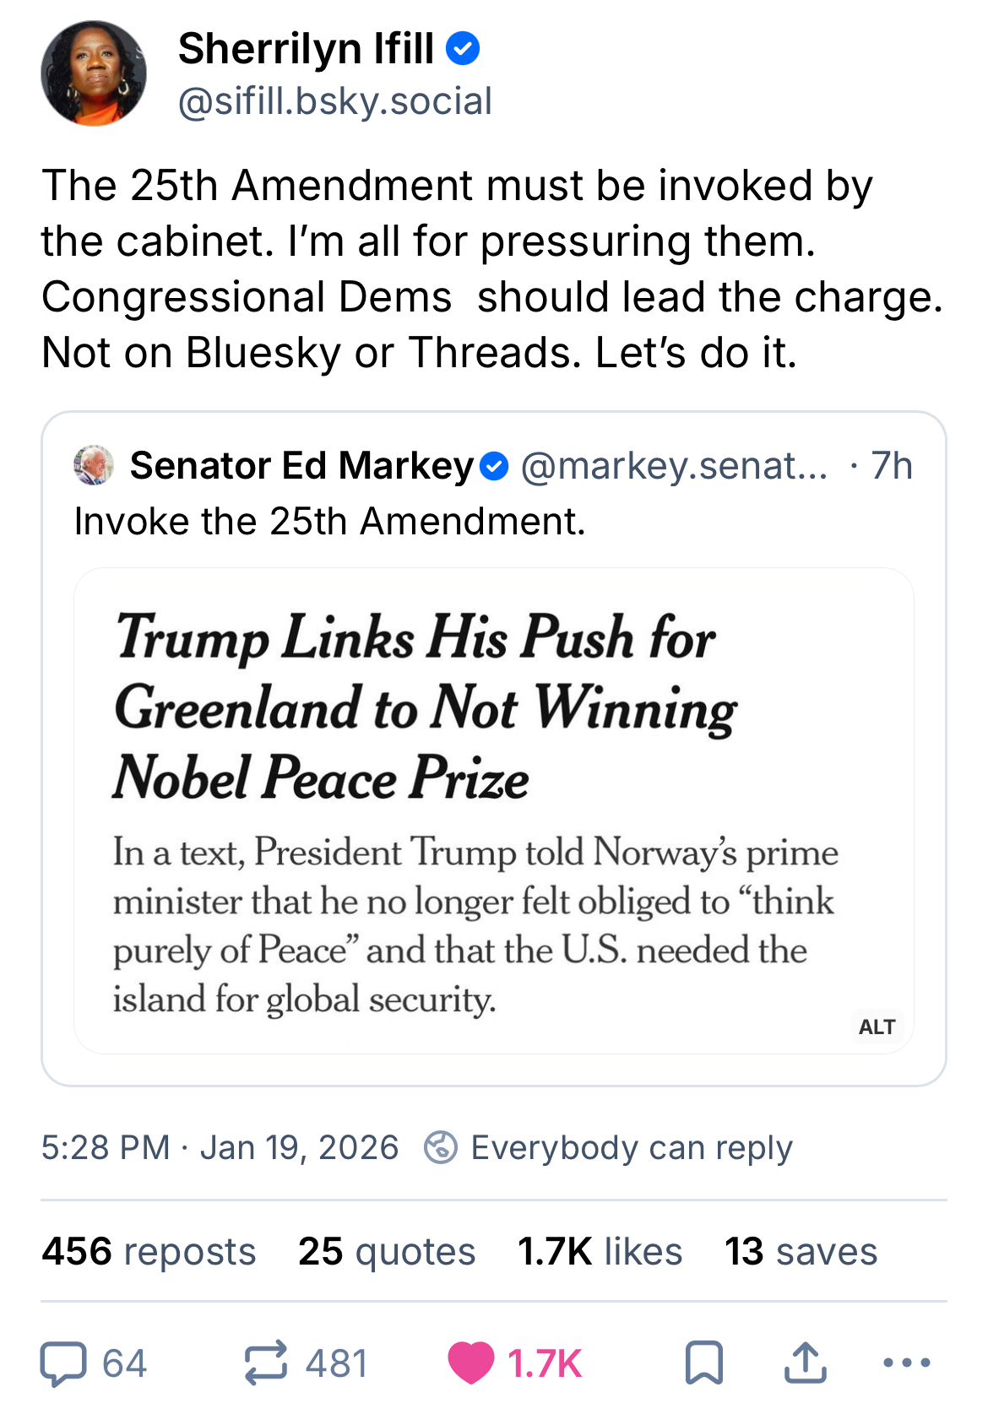The width and height of the screenshot is (988, 1414).
Task: View the 25 quotes list
Action: tap(387, 1251)
